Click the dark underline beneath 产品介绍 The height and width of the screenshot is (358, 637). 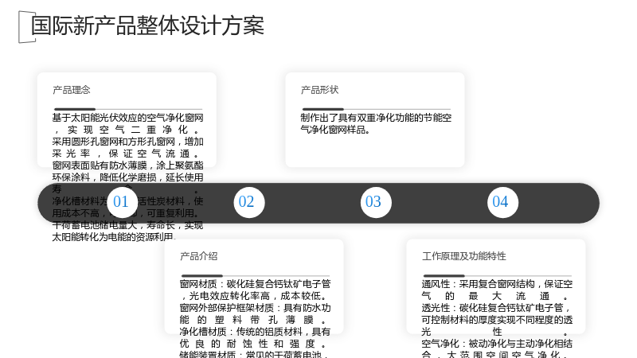pos(202,275)
